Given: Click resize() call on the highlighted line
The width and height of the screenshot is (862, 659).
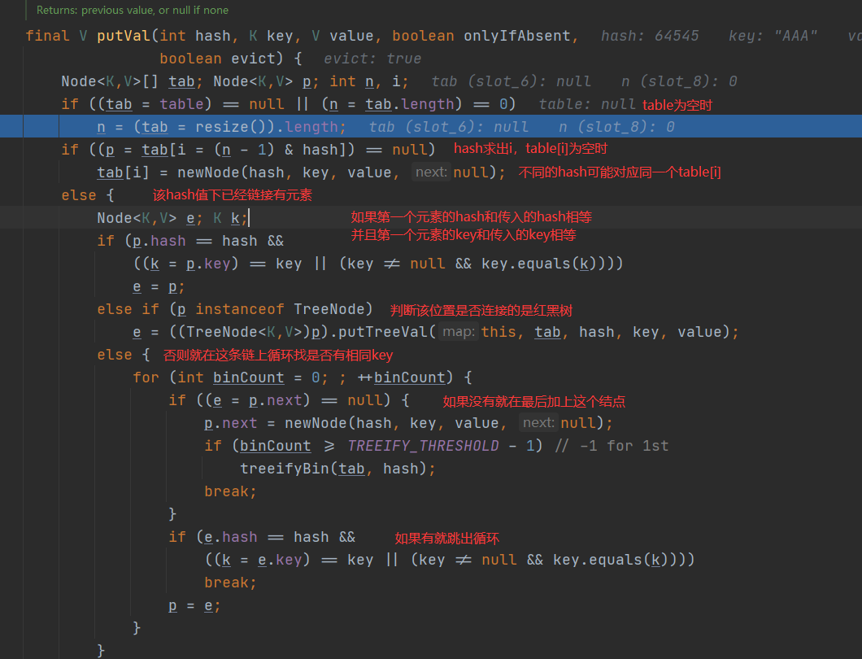Looking at the screenshot, I should [x=230, y=127].
